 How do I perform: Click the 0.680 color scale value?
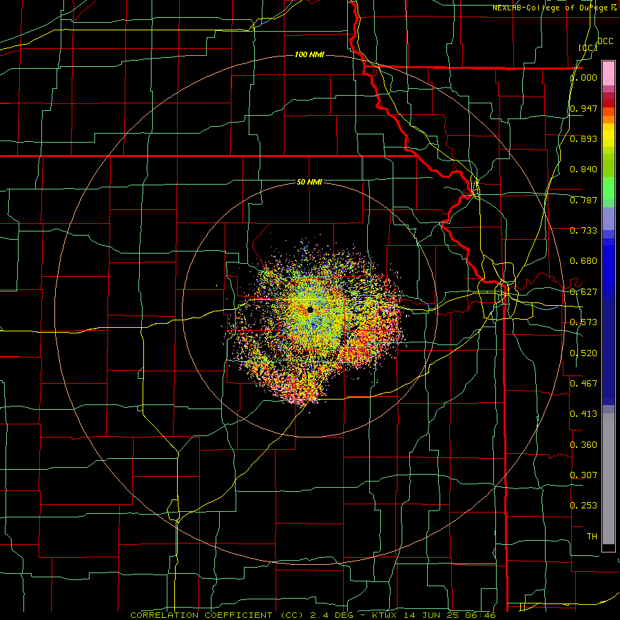[x=583, y=261]
